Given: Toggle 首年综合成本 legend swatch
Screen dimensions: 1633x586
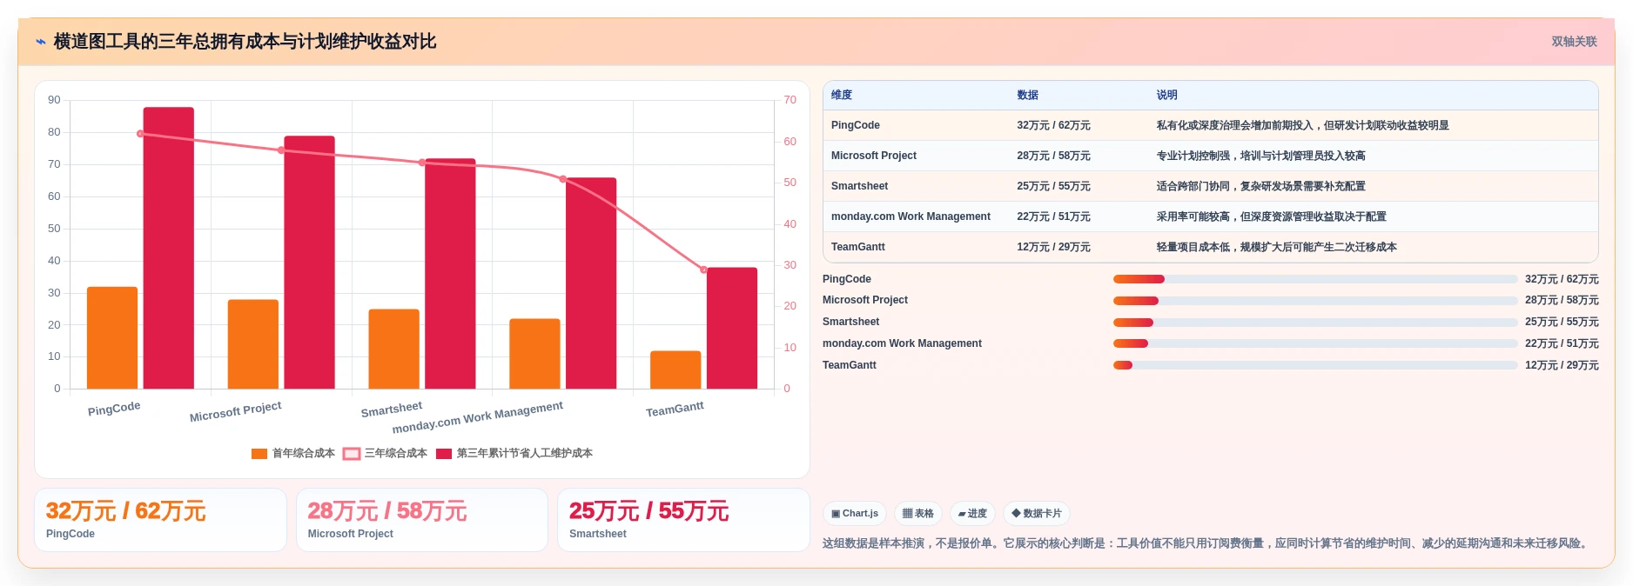Looking at the screenshot, I should [259, 454].
